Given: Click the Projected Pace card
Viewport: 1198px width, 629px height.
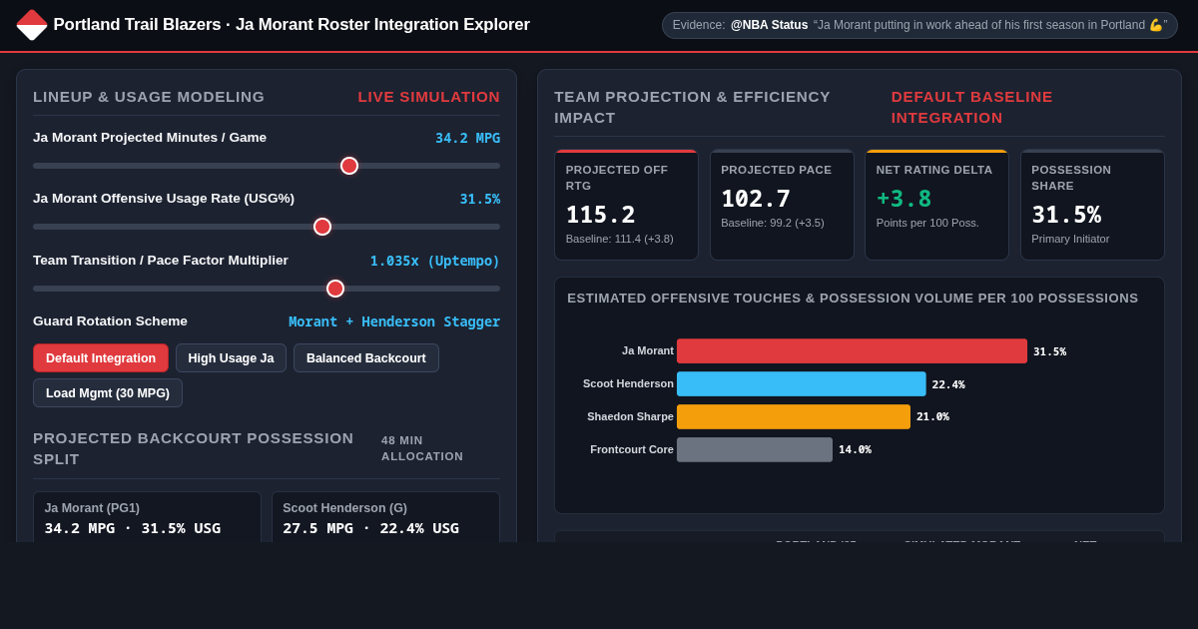Looking at the screenshot, I should (782, 205).
